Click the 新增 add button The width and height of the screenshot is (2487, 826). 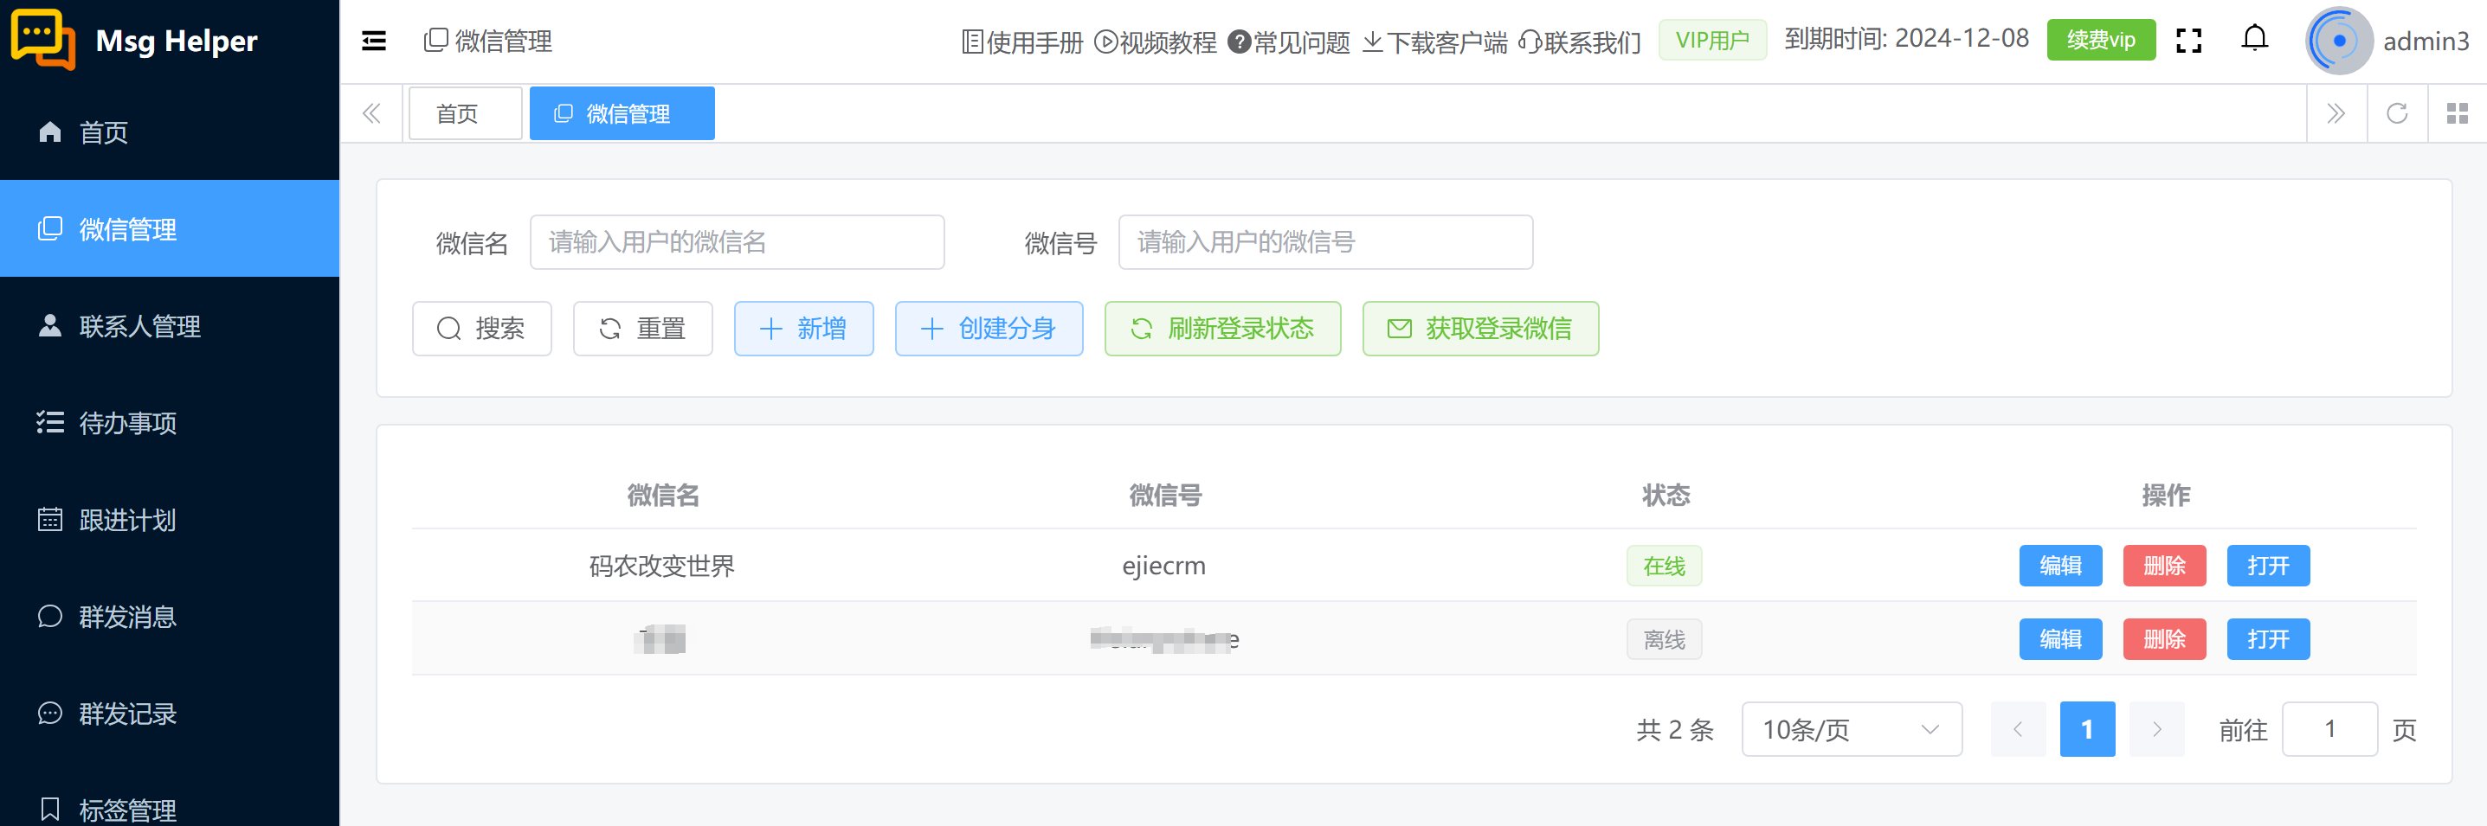pos(804,329)
